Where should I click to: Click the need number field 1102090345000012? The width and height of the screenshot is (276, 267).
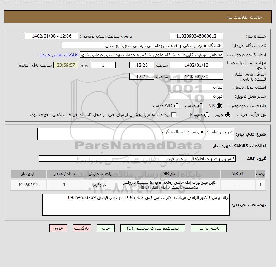196,36
